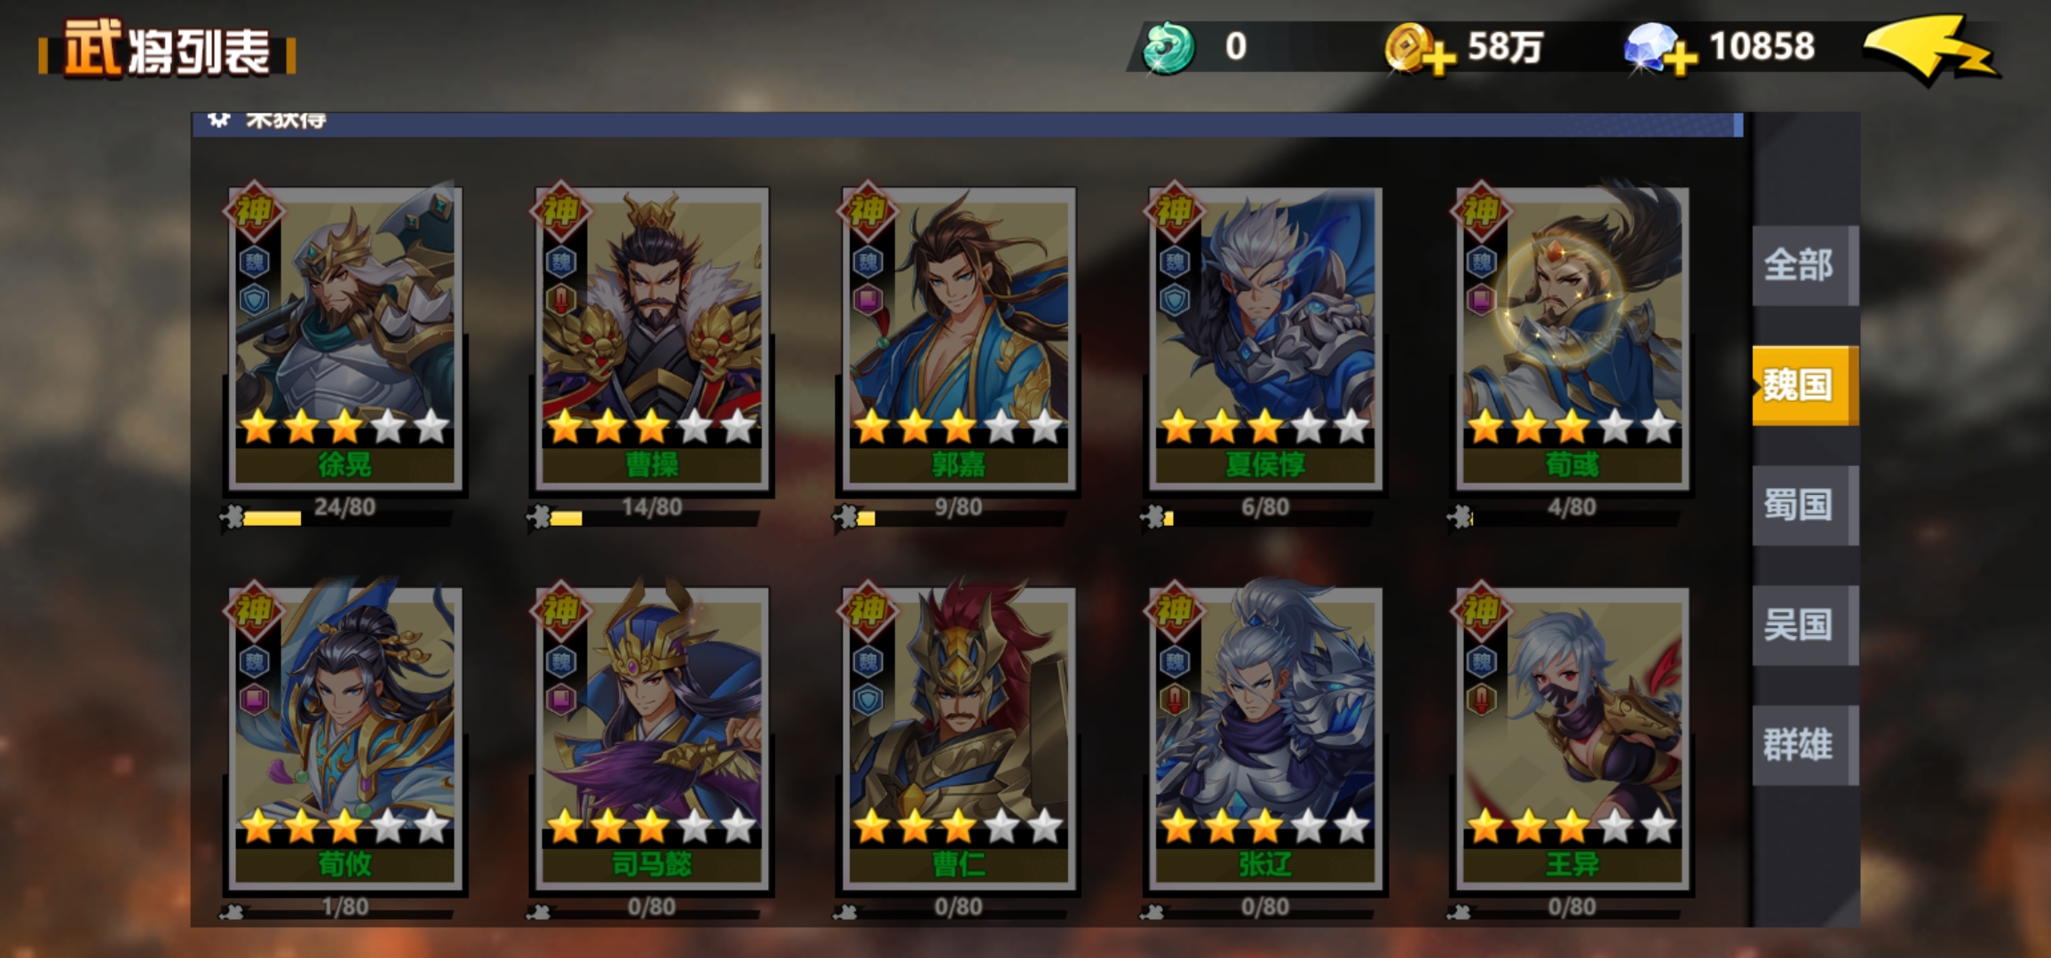Image resolution: width=2051 pixels, height=958 pixels.
Task: Open the 曹操 hero card
Action: (x=652, y=337)
